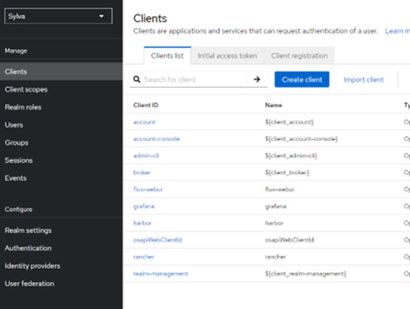Select the Clients list tab
The width and height of the screenshot is (410, 309).
[167, 56]
